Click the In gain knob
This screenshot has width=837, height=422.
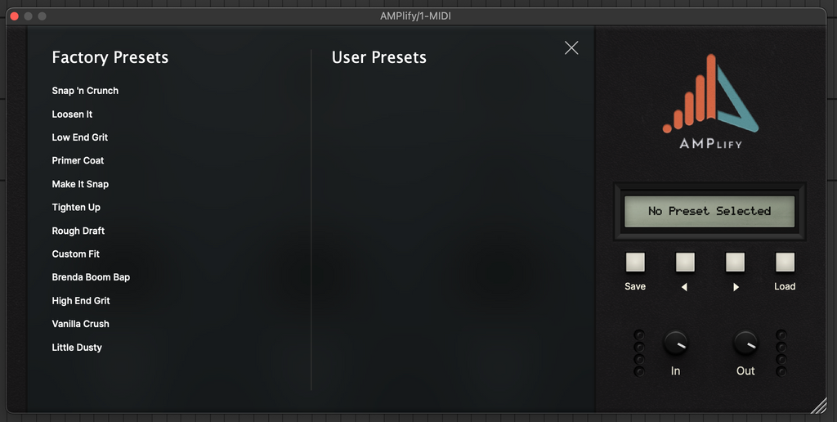675,343
